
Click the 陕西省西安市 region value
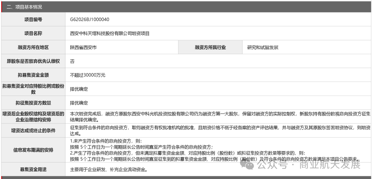83,48
